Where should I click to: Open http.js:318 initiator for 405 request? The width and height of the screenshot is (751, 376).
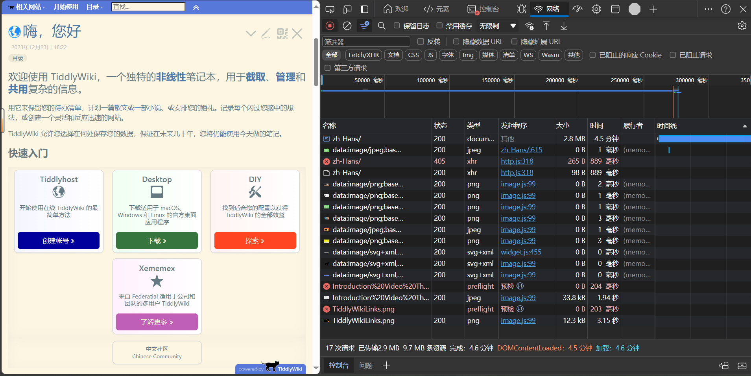click(x=517, y=161)
